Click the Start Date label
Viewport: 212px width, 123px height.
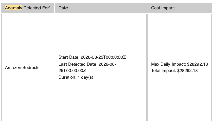tap(69, 57)
